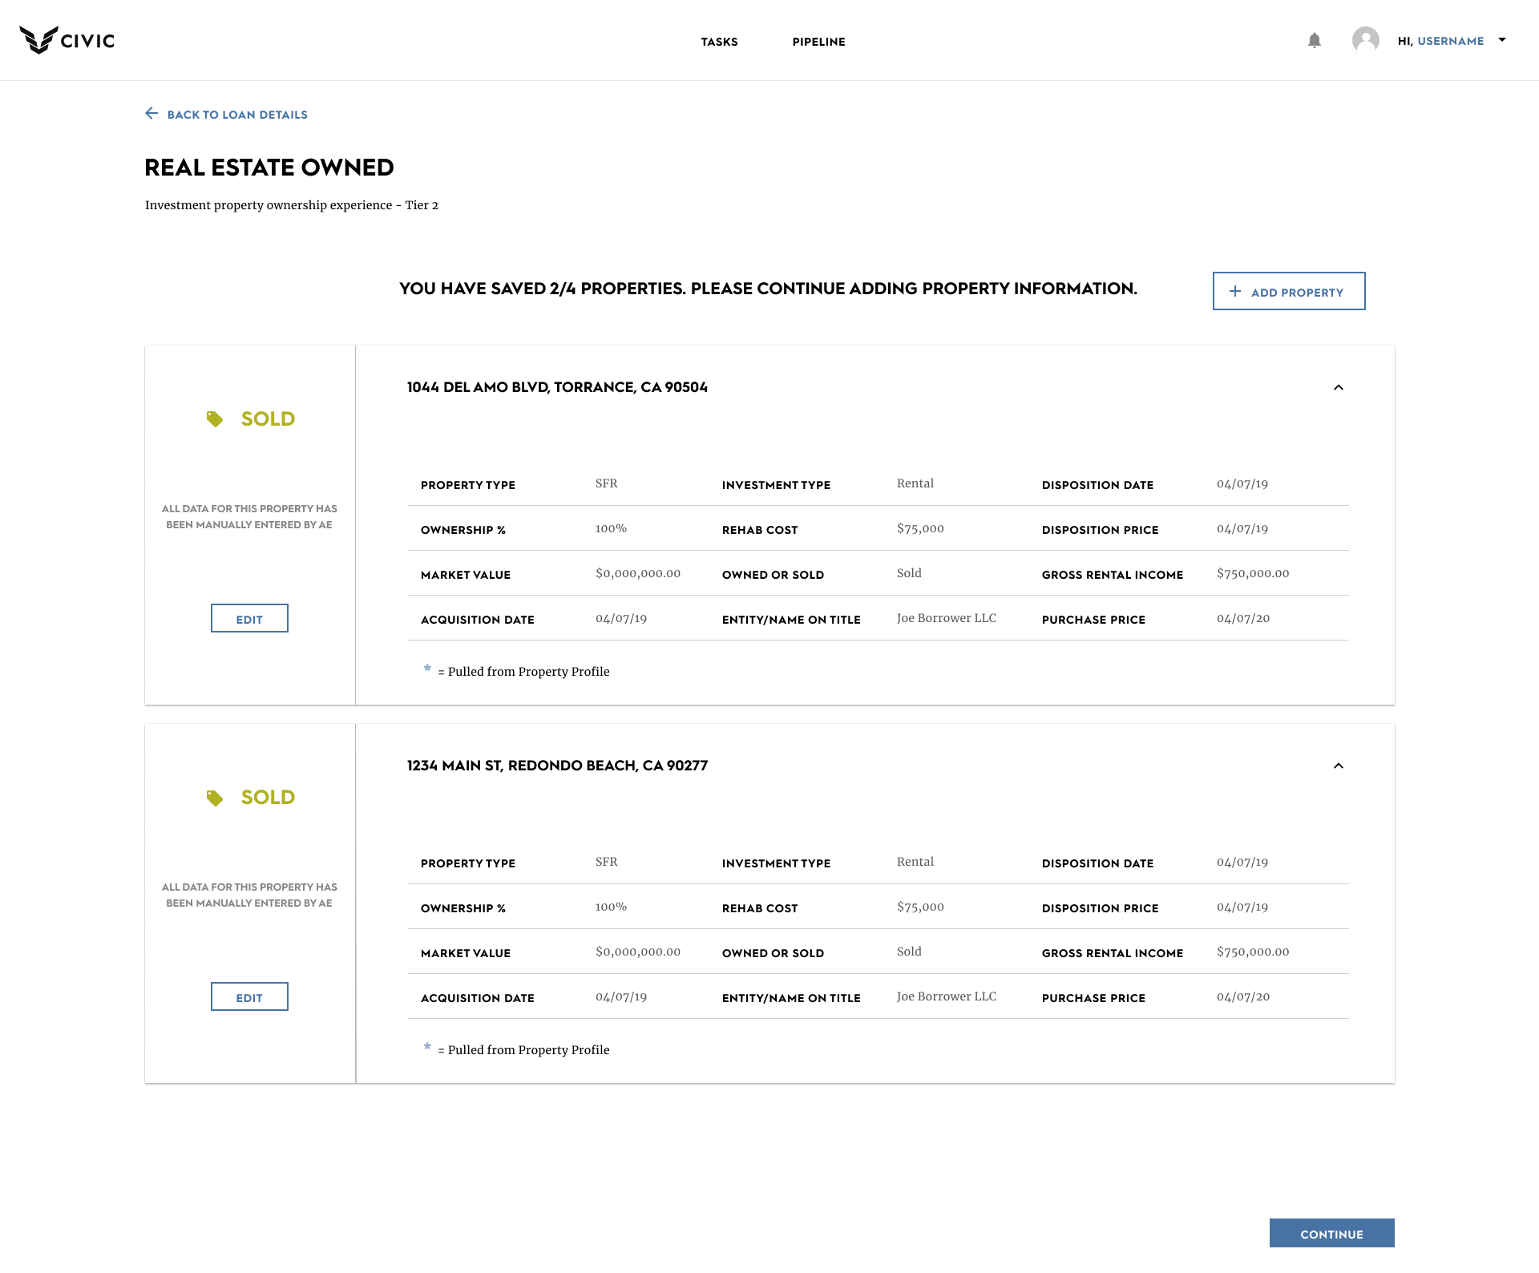This screenshot has height=1273, width=1539.
Task: Click the USERNAME link in header
Action: (1450, 41)
